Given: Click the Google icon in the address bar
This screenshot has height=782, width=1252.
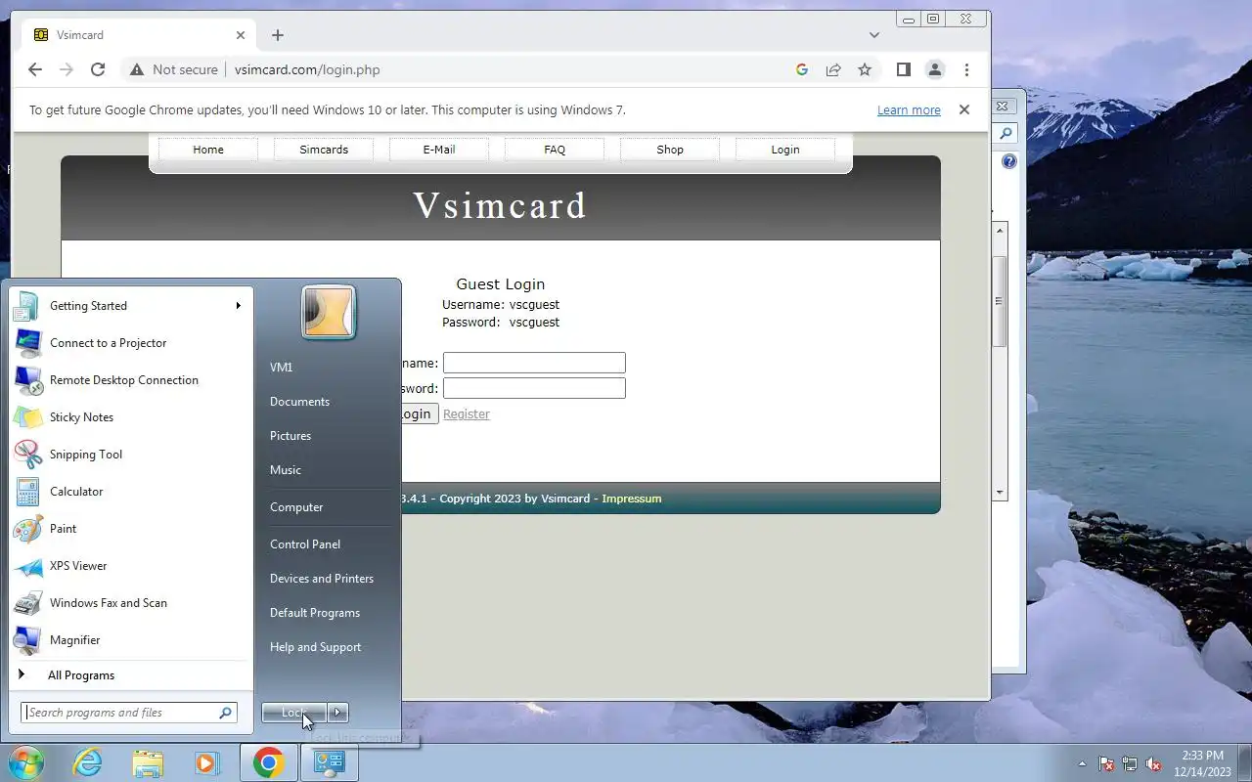Looking at the screenshot, I should coord(802,69).
